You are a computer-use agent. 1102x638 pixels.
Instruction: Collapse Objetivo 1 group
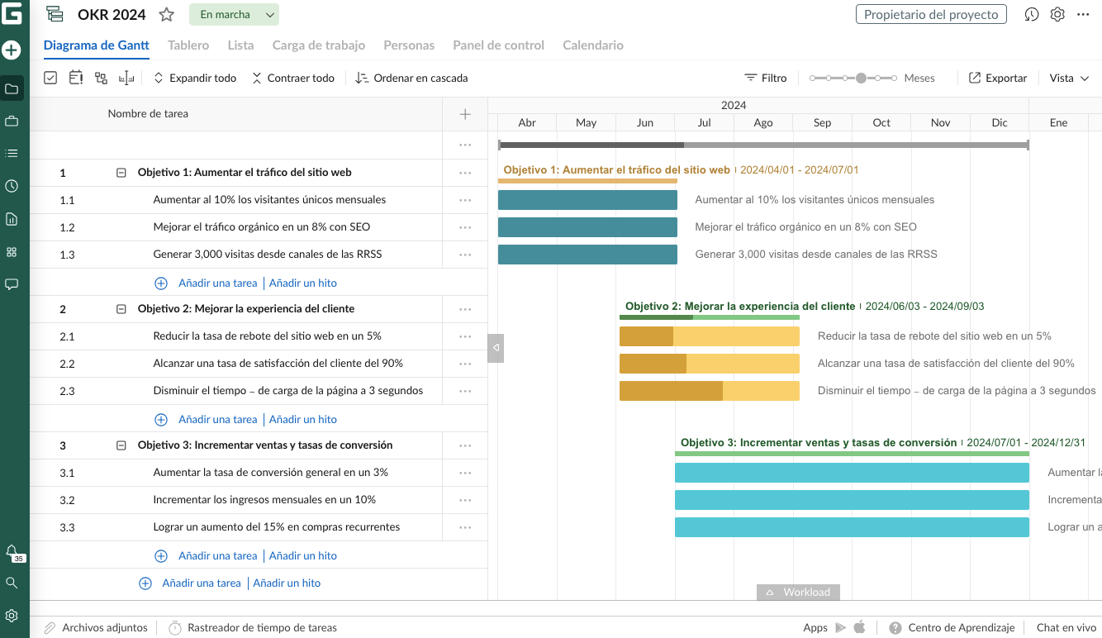click(x=121, y=173)
